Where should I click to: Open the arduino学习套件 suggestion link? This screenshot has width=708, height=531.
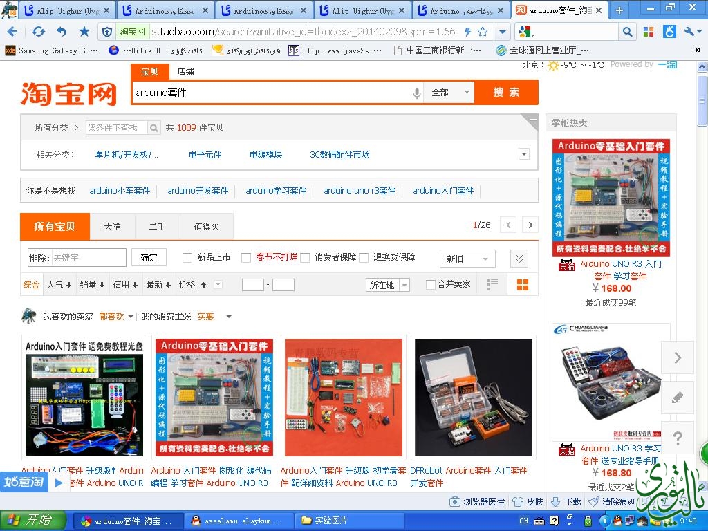pos(276,191)
